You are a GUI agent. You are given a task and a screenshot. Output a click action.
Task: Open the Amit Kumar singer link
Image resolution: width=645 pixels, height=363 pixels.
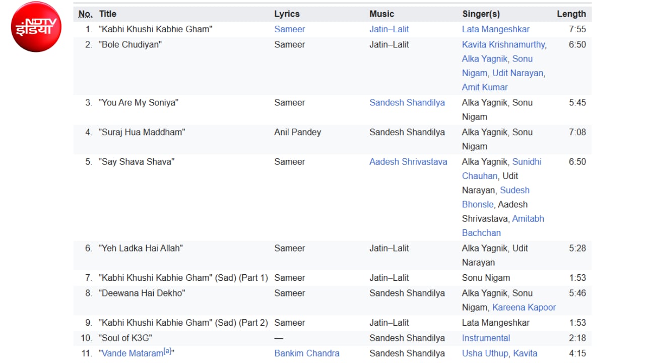[485, 87]
